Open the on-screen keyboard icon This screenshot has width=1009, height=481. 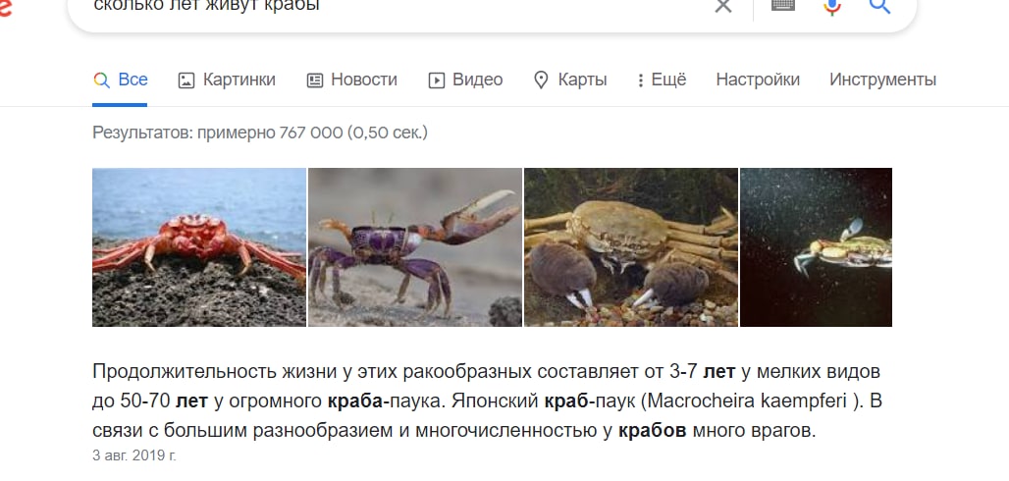coord(782,5)
